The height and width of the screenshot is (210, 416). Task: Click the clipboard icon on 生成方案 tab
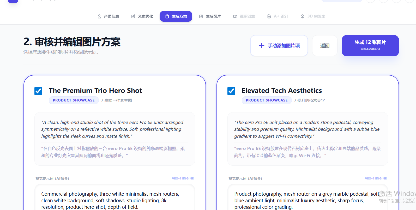[x=167, y=16]
